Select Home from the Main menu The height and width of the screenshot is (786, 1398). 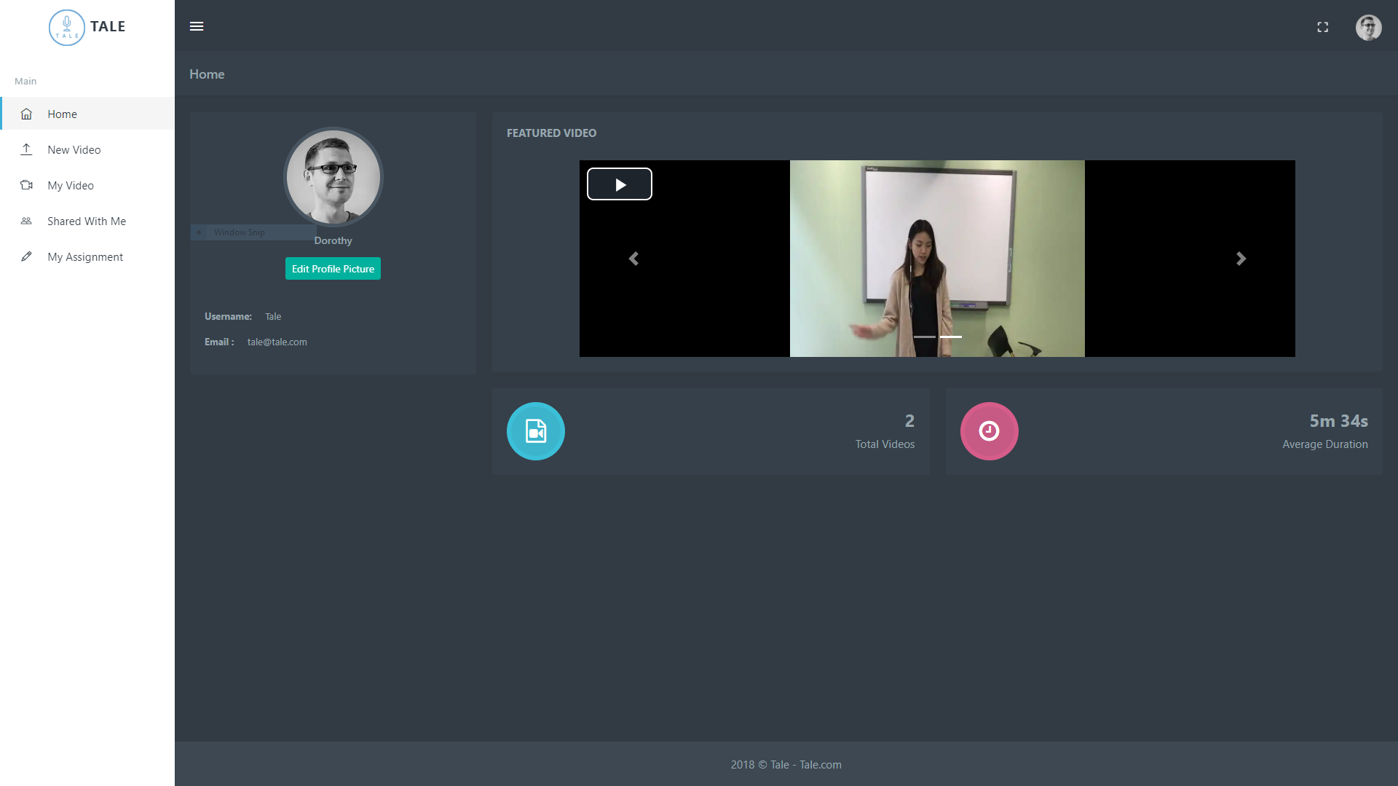(x=62, y=114)
